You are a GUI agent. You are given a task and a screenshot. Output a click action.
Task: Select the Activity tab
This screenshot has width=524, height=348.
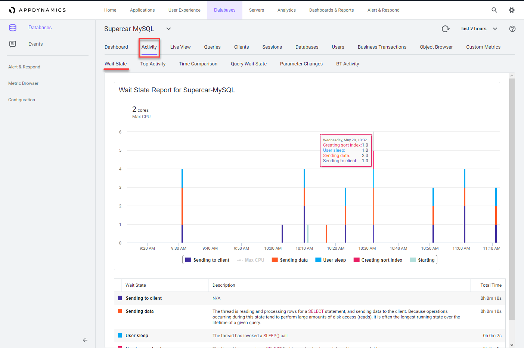click(x=149, y=47)
